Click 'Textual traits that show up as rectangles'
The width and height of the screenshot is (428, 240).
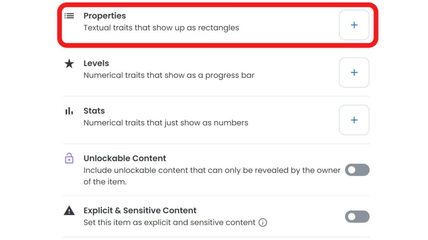161,28
